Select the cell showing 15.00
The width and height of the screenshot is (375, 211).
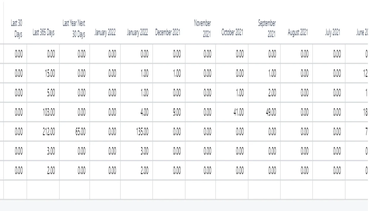[50, 74]
